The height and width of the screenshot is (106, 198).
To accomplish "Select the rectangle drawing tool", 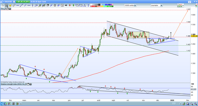I will [x=81, y=5].
